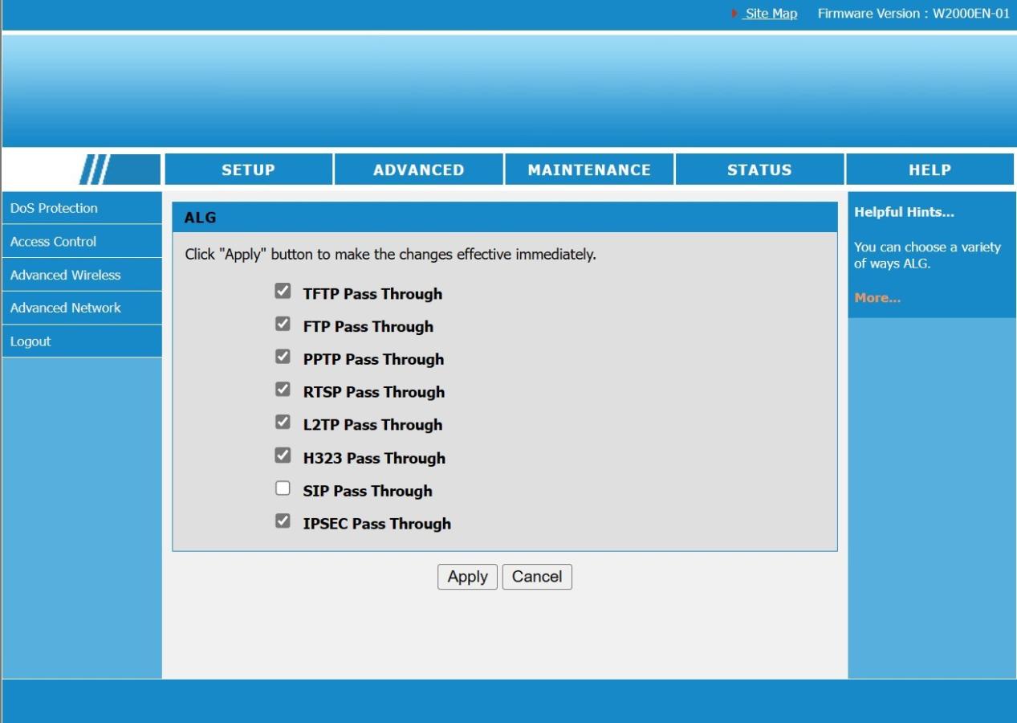Click the More... link in Helpful Hints

pyautogui.click(x=877, y=298)
